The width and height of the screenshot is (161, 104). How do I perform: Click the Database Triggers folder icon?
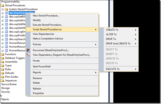2,58
